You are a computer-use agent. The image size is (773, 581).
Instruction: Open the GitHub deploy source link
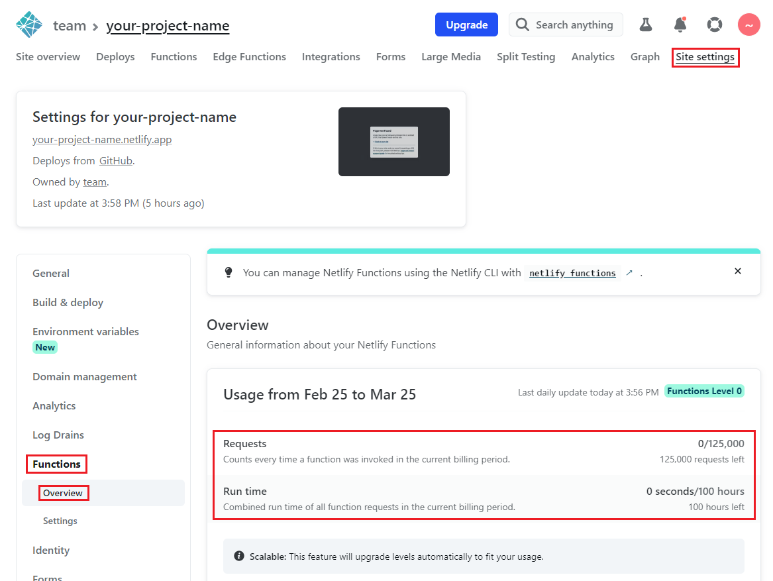[x=116, y=160]
